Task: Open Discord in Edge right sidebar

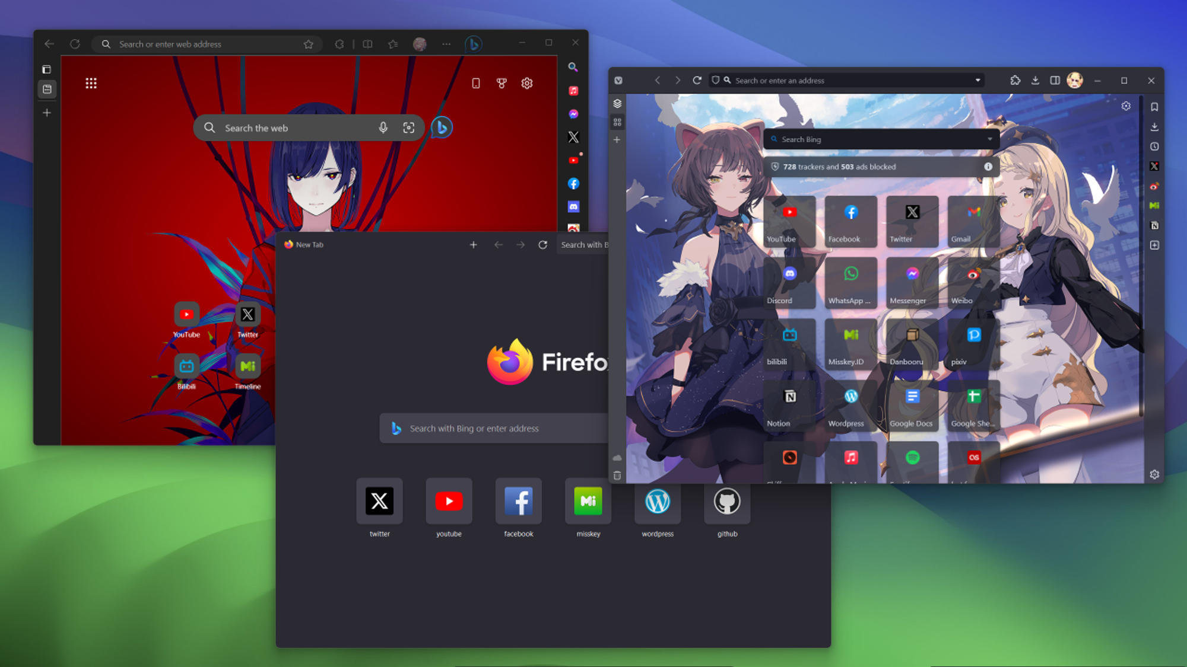Action: click(573, 206)
